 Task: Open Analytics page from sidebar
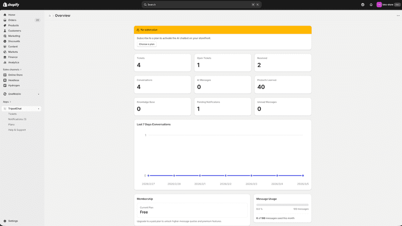tap(14, 62)
